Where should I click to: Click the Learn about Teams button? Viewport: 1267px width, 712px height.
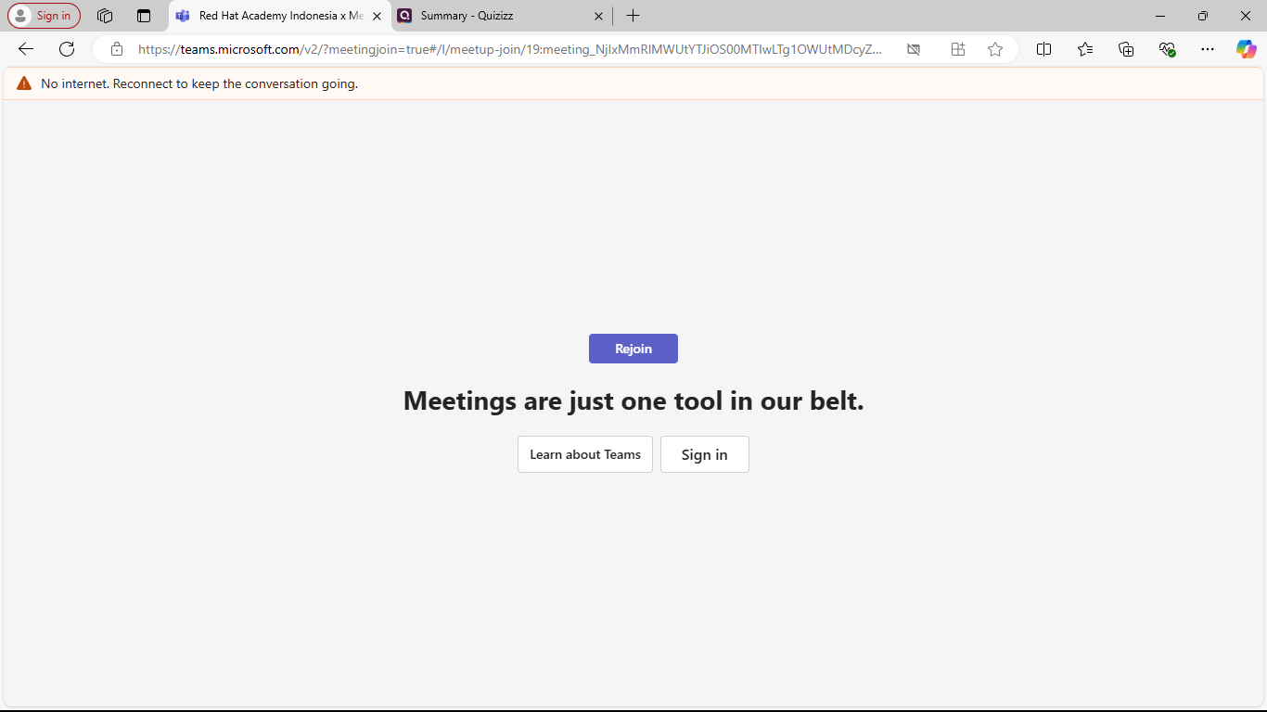coord(584,454)
